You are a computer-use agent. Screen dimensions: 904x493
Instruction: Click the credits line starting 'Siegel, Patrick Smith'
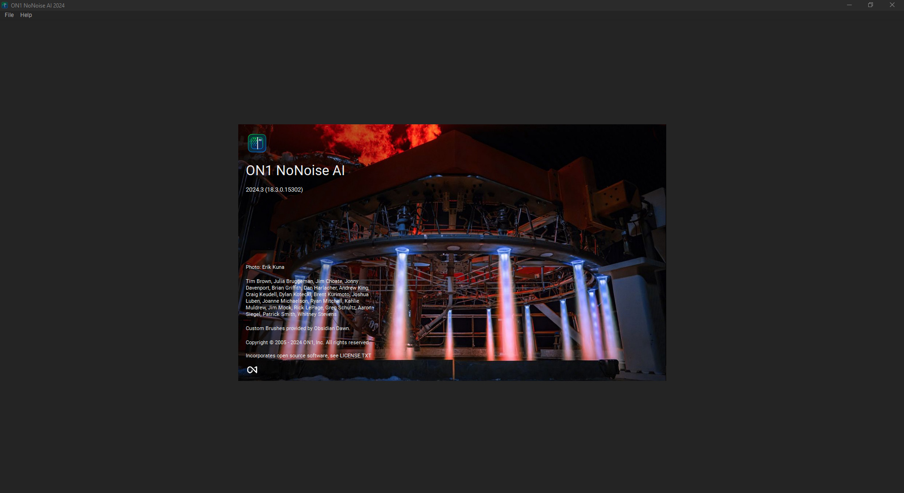click(x=291, y=314)
